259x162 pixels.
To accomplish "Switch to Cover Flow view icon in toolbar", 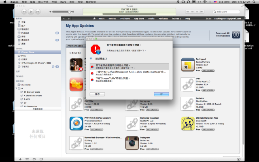I will 202,12.
